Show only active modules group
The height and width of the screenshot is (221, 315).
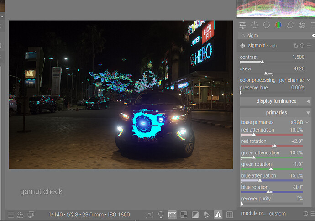point(254,25)
